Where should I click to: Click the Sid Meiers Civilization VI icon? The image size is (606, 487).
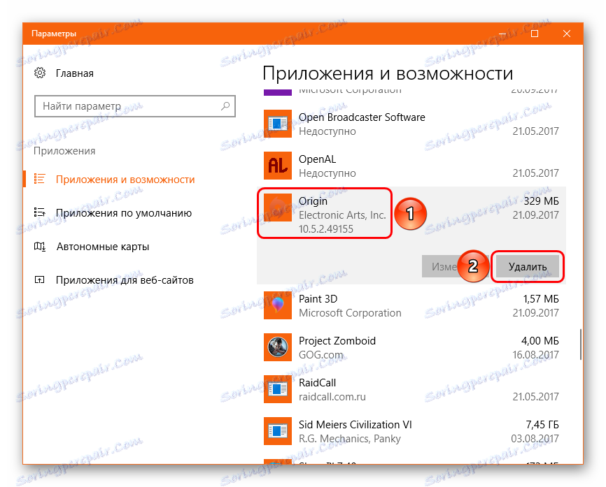click(x=278, y=431)
